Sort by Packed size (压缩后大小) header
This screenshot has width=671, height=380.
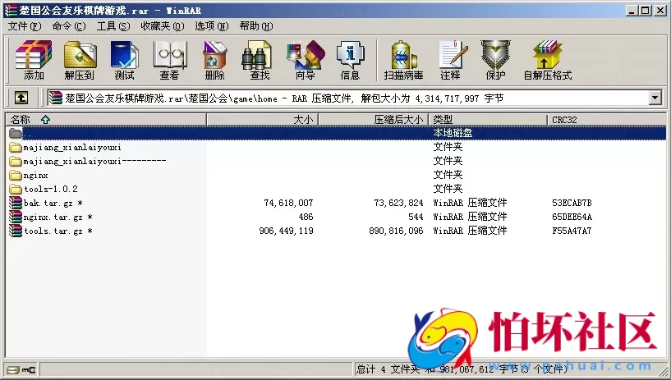coord(374,120)
